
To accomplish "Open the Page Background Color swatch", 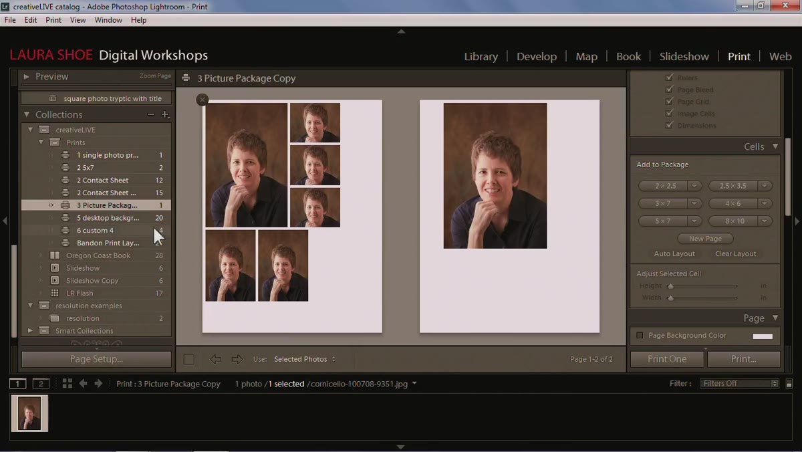I will [763, 336].
